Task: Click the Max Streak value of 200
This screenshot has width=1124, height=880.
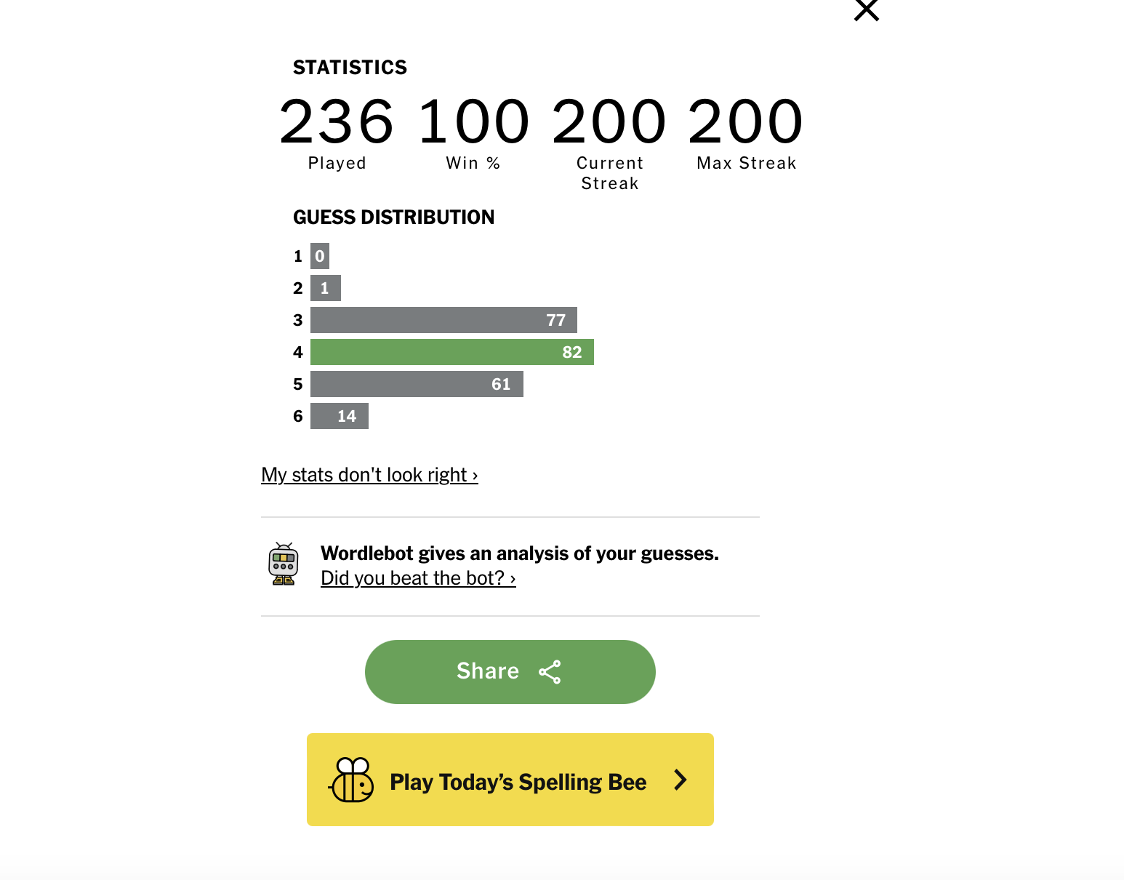Action: click(x=746, y=122)
